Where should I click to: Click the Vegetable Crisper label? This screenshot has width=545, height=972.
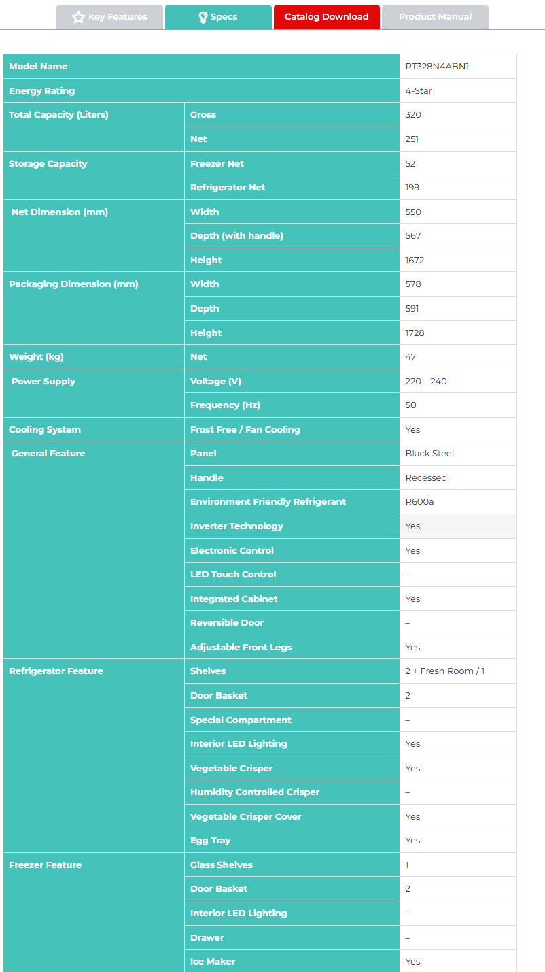[231, 769]
